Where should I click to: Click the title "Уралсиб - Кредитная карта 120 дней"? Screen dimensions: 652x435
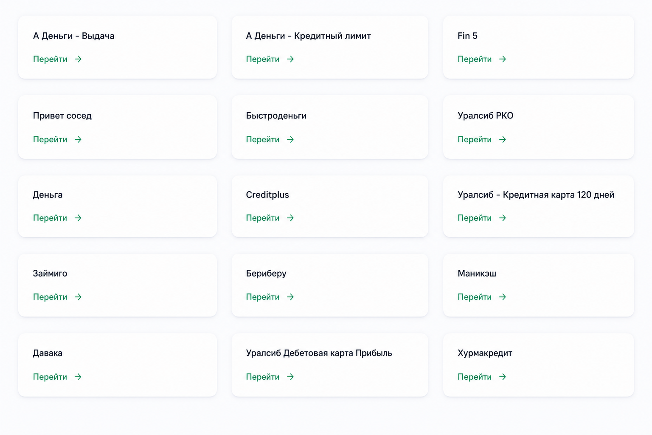point(536,195)
